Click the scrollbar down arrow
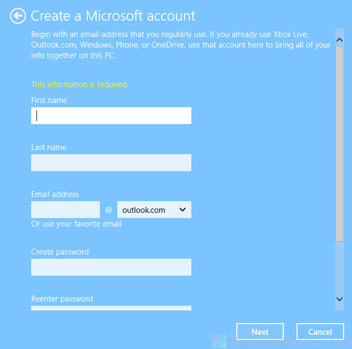This screenshot has height=349, width=352. 339,299
